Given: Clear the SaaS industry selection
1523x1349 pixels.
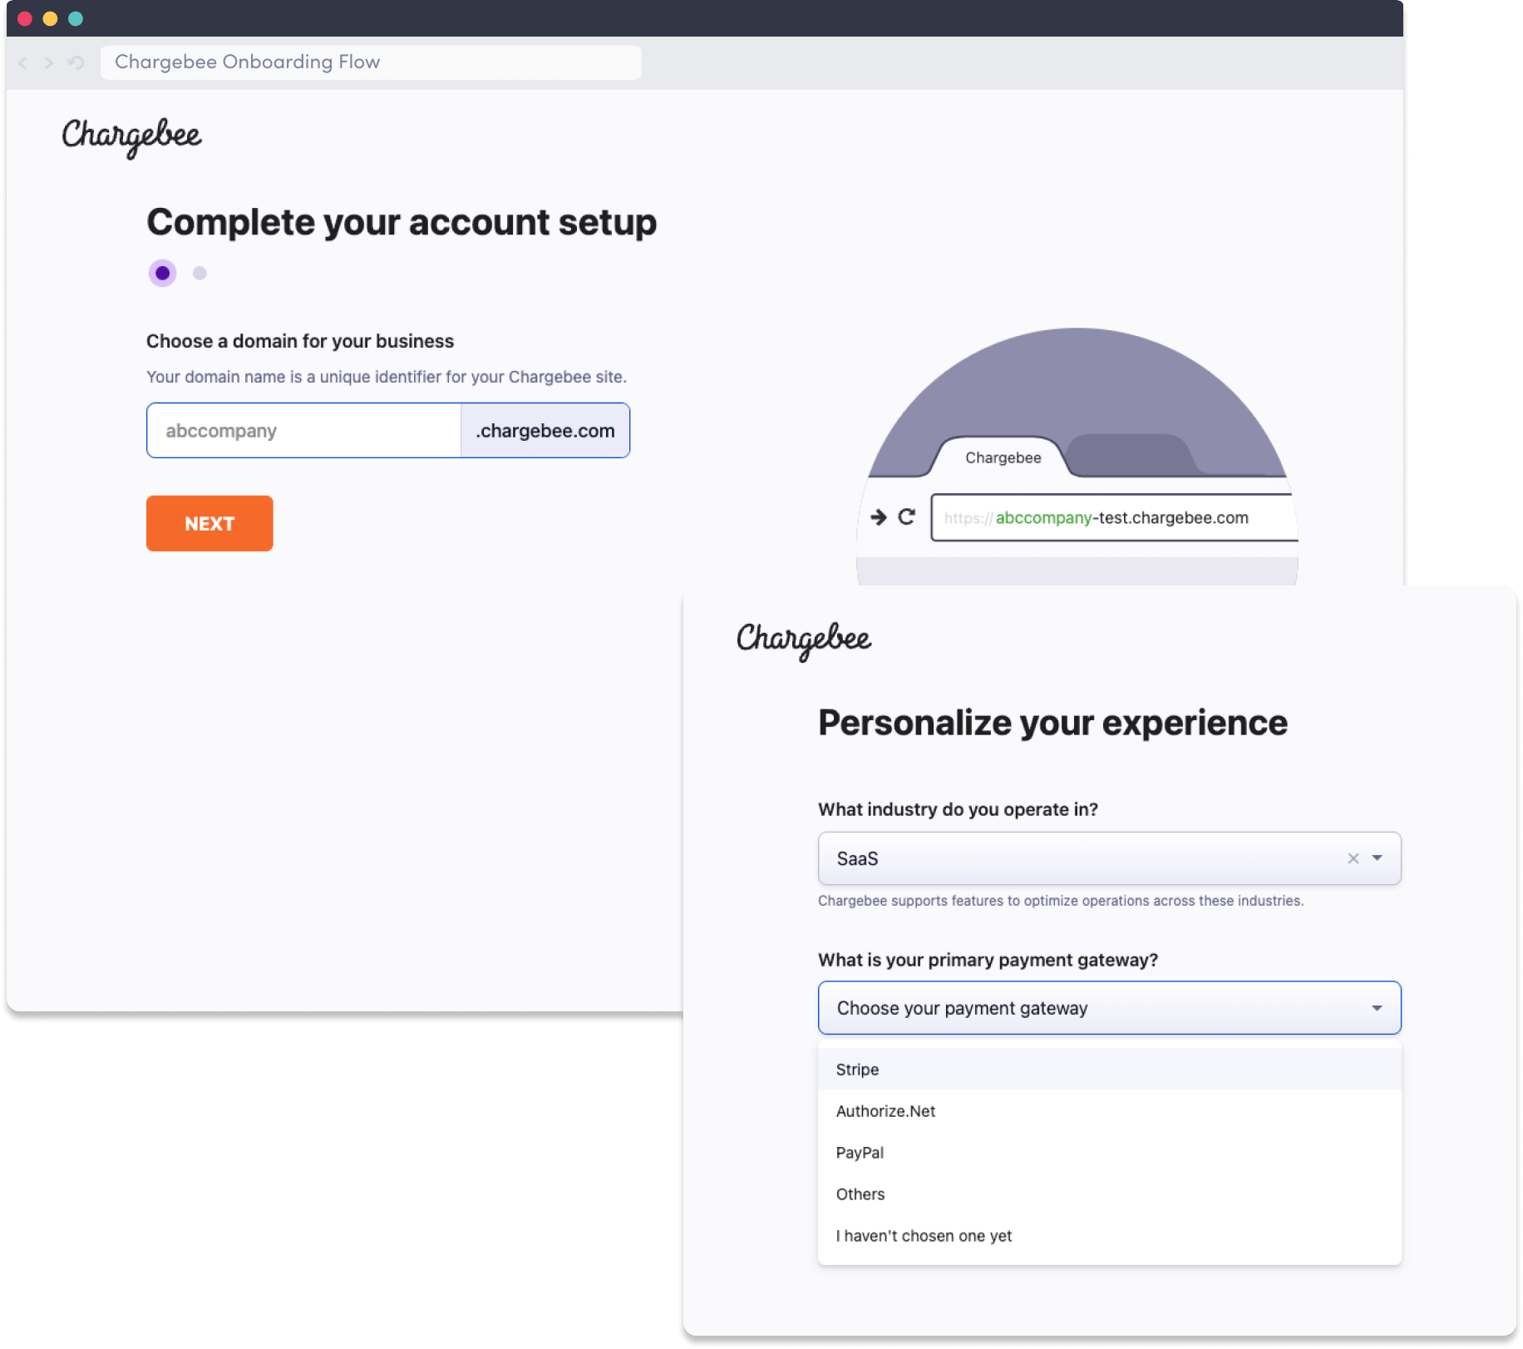Looking at the screenshot, I should (1353, 858).
